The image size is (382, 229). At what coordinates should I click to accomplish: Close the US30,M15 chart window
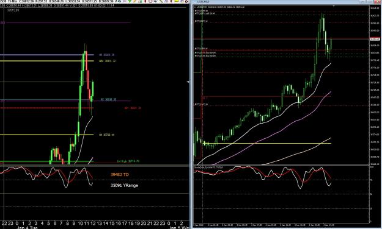point(377,2)
